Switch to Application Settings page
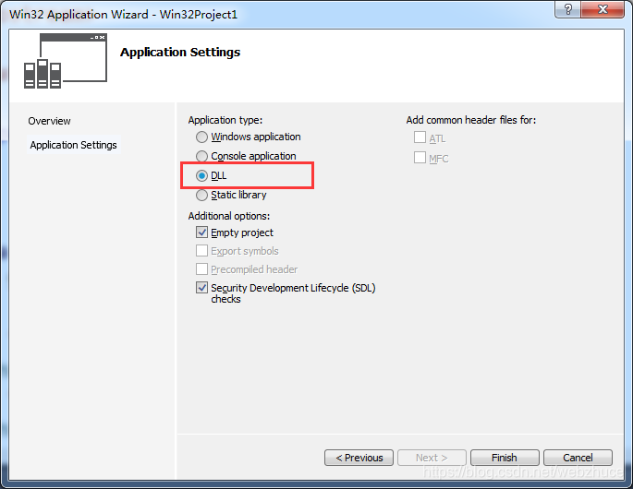 74,145
